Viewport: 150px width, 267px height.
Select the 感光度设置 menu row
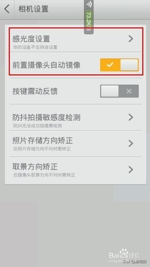point(75,41)
